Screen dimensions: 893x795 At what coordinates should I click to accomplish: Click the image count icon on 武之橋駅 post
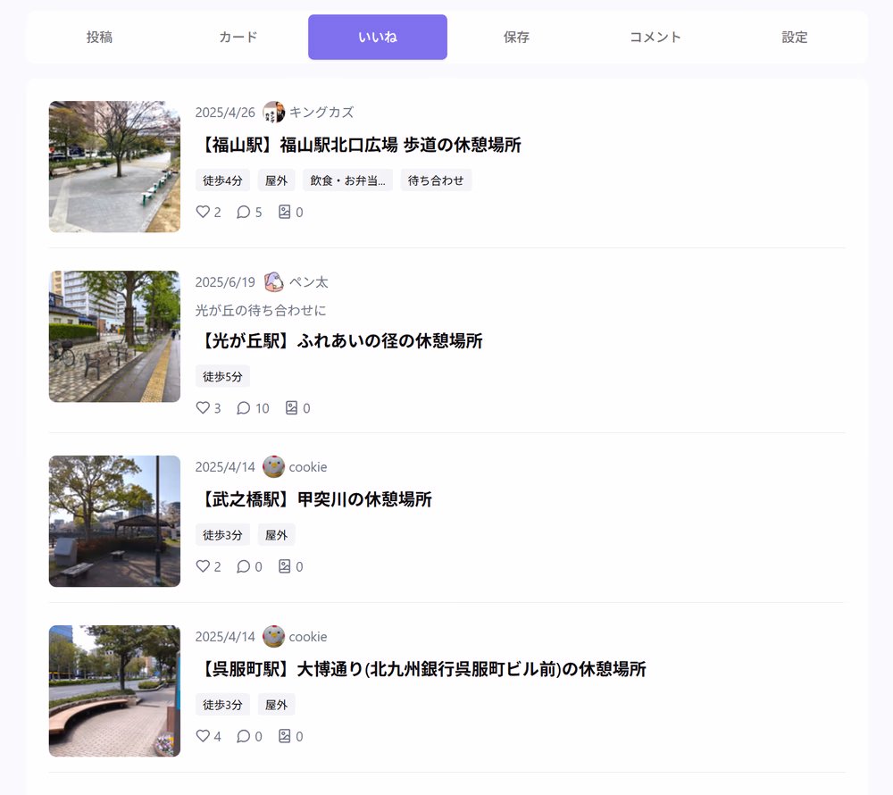point(284,565)
